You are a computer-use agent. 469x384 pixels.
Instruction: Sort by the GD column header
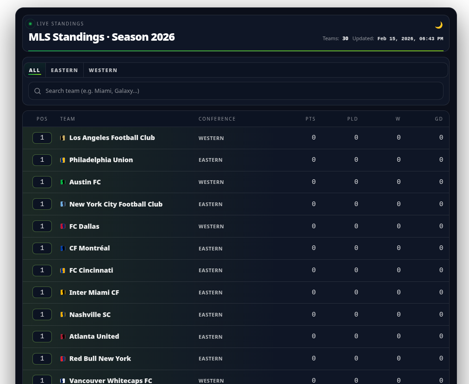(x=438, y=119)
